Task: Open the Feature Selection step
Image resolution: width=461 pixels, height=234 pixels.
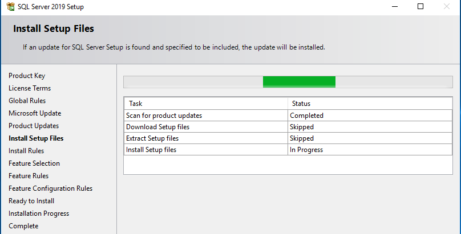Action: (34, 163)
